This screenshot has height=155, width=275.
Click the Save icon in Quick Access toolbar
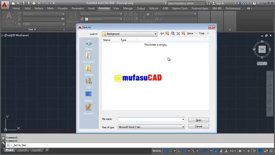[24, 3]
